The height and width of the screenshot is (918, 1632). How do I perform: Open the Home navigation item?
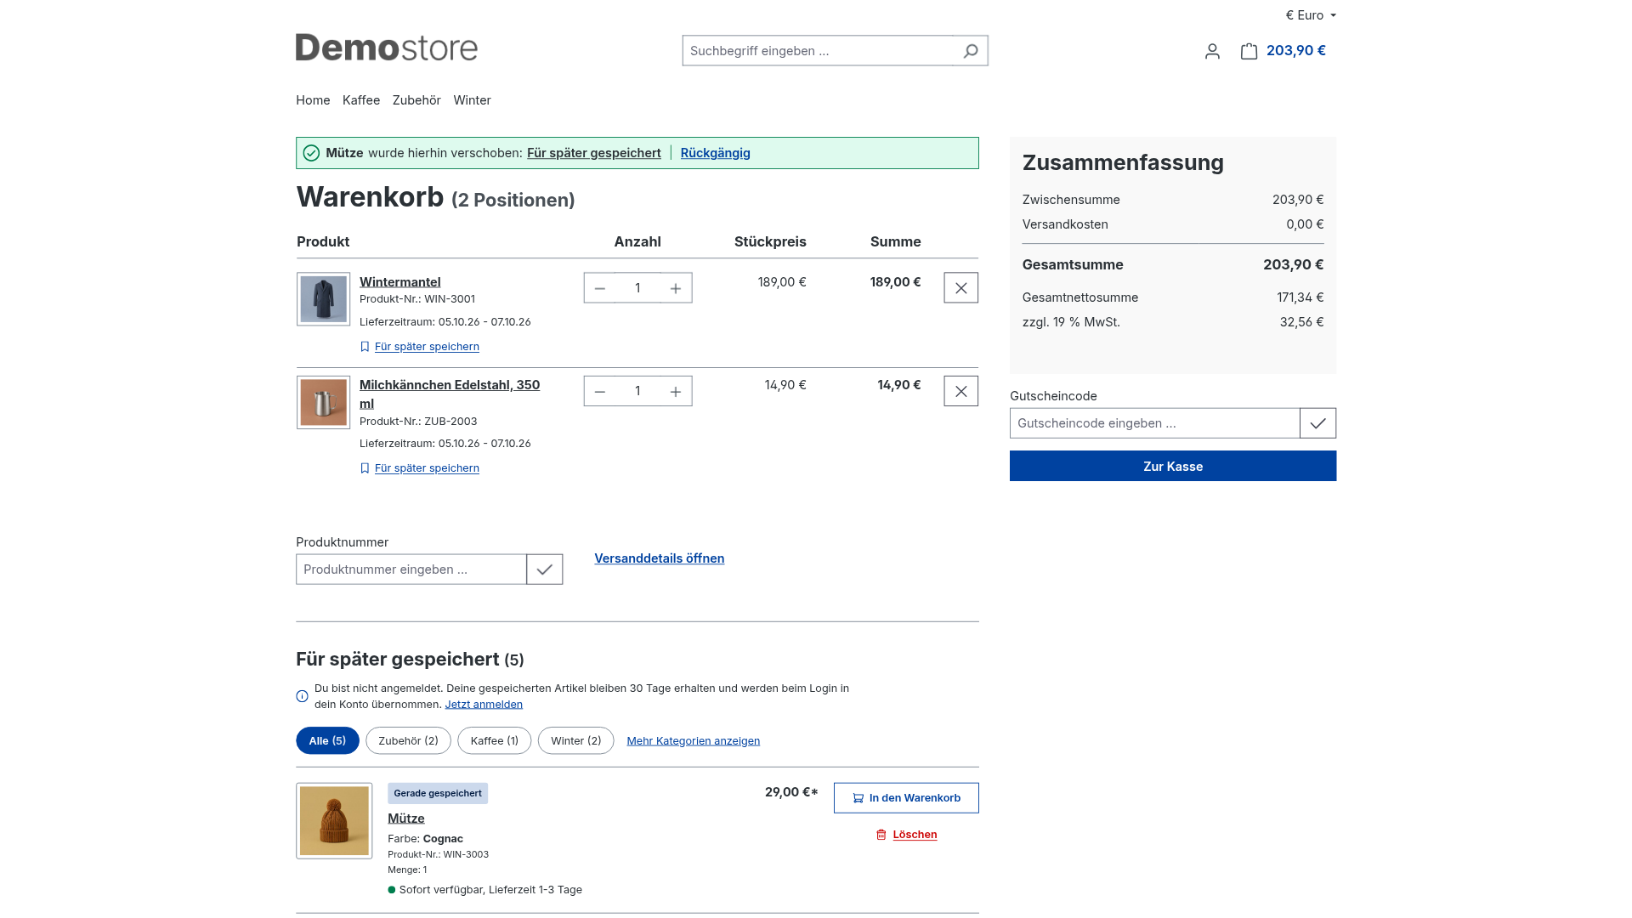pyautogui.click(x=313, y=100)
